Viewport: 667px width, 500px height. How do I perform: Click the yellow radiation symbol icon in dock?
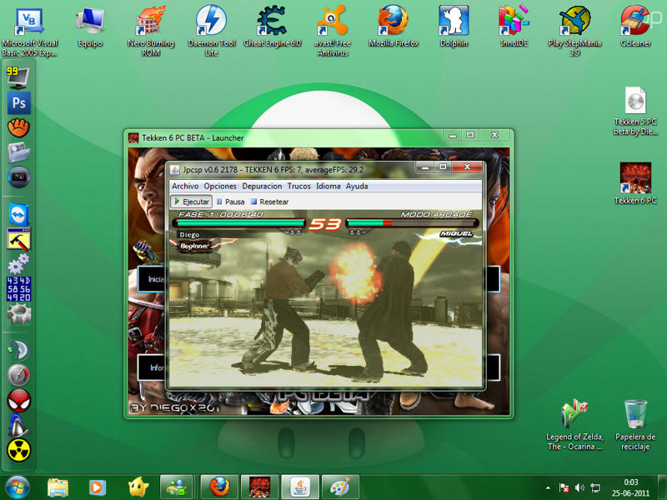[18, 450]
